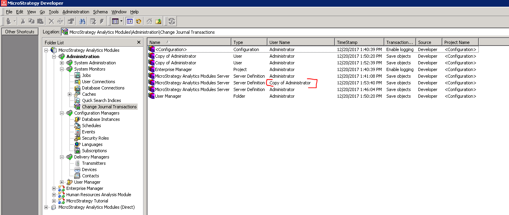This screenshot has width=509, height=215.
Task: Collapse the Administration tree node
Action: [x=54, y=56]
